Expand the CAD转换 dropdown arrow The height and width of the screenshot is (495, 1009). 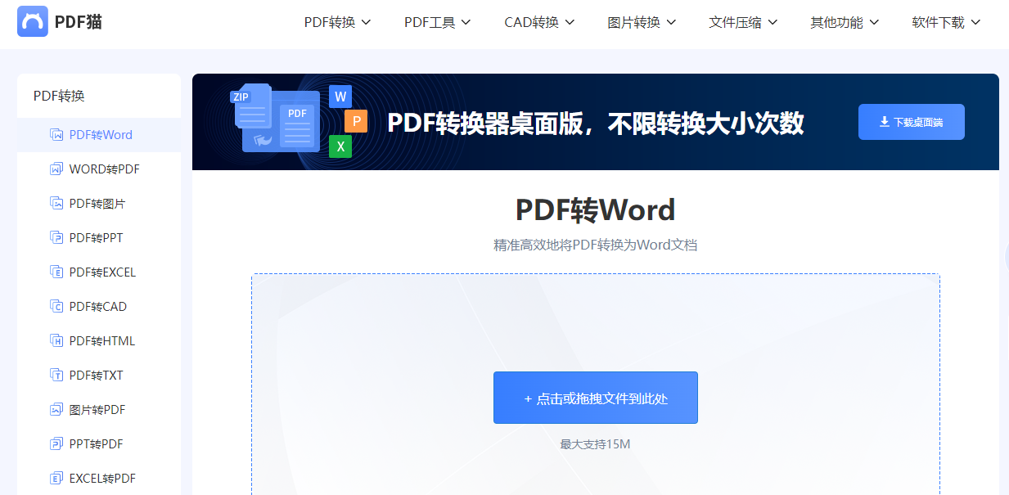coord(570,23)
